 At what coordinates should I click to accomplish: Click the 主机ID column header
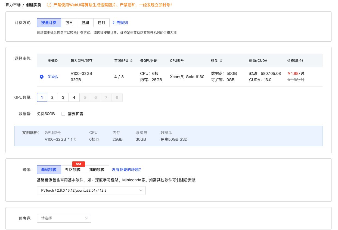52,61
